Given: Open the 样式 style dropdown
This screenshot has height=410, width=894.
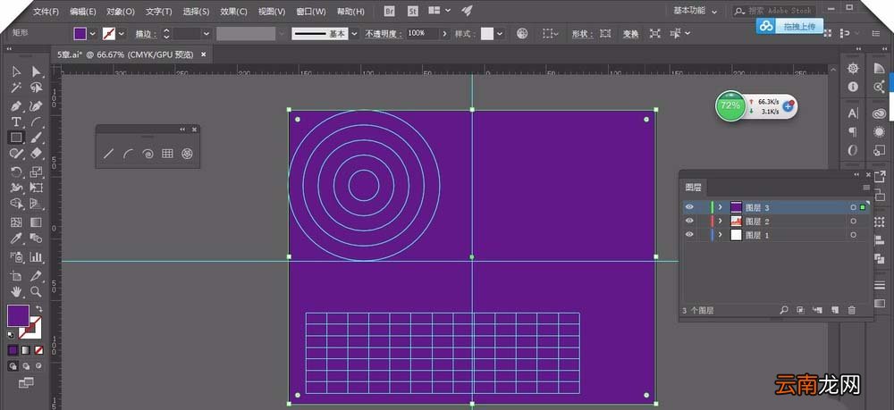Looking at the screenshot, I should click(500, 34).
